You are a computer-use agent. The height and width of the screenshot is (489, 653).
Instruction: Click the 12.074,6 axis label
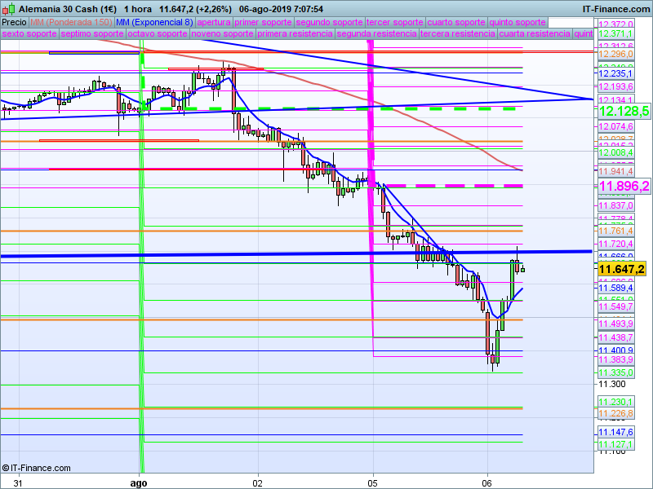point(616,126)
